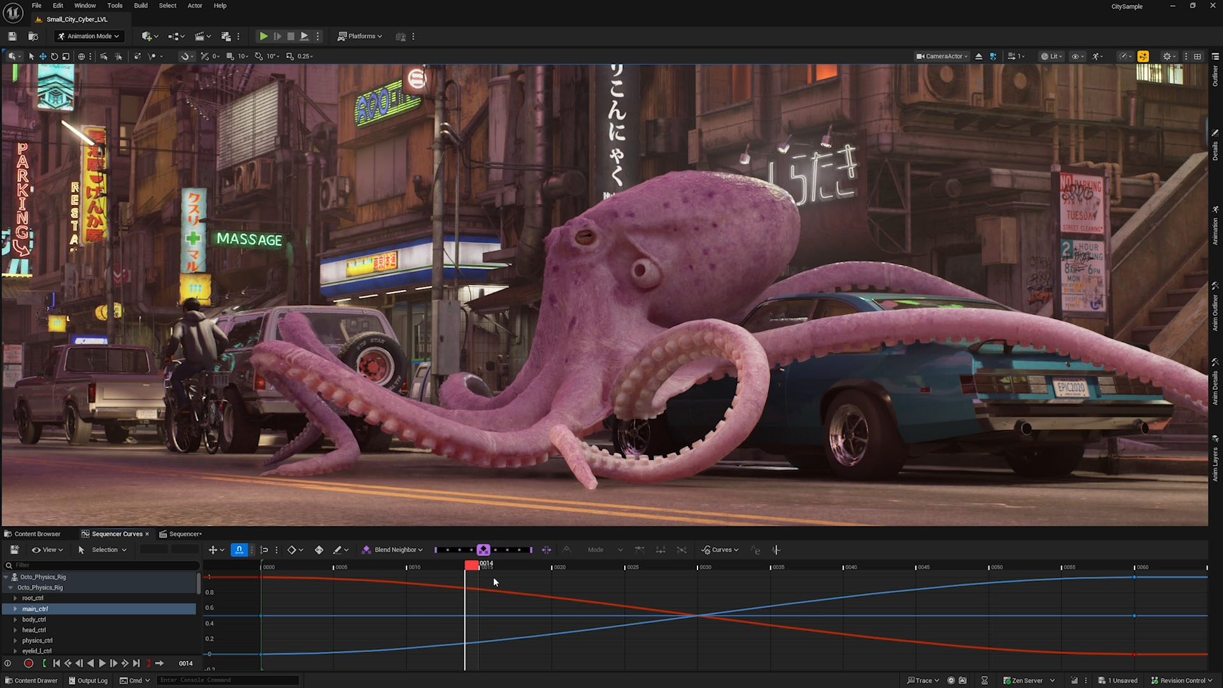Toggle the orange realtime viewport button
The image size is (1223, 688).
(x=1143, y=56)
